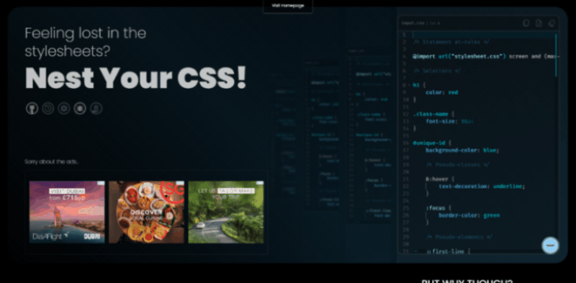The width and height of the screenshot is (576, 283).
Task: Clear the editor with the eraser icon
Action: (552, 23)
